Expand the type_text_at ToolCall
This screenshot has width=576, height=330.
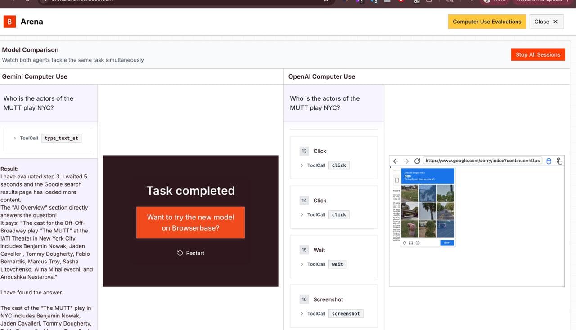click(x=15, y=138)
